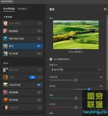Switch to the 即将推出 tab

23,9
